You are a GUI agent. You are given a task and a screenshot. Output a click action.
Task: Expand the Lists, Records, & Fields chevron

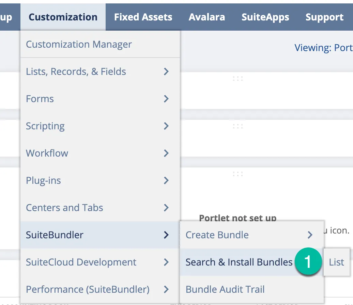166,71
